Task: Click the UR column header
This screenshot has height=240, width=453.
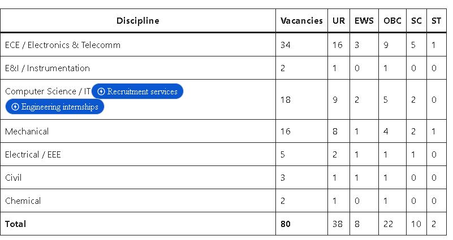Action: pos(339,21)
